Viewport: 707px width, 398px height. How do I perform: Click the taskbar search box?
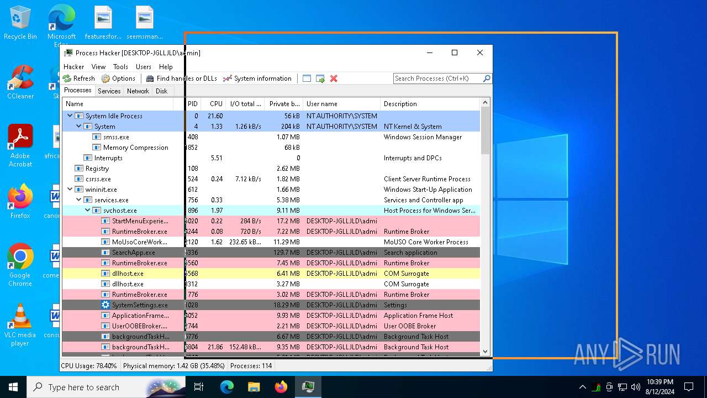pyautogui.click(x=106, y=387)
